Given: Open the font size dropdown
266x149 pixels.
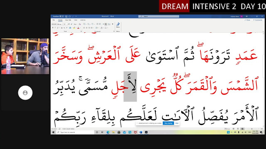Looking at the screenshot, I should [67, 24].
